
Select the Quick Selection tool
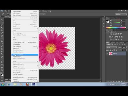click(x=2, y=28)
